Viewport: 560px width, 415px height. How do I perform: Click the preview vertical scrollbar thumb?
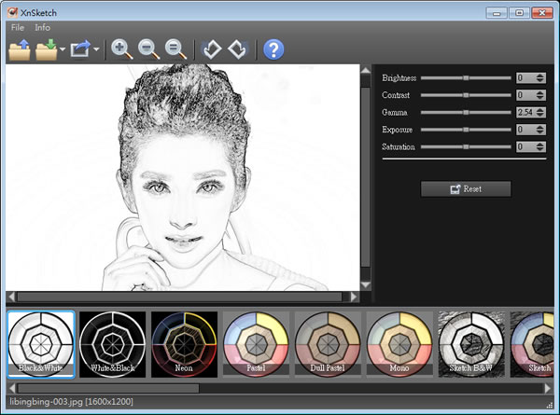[365, 177]
